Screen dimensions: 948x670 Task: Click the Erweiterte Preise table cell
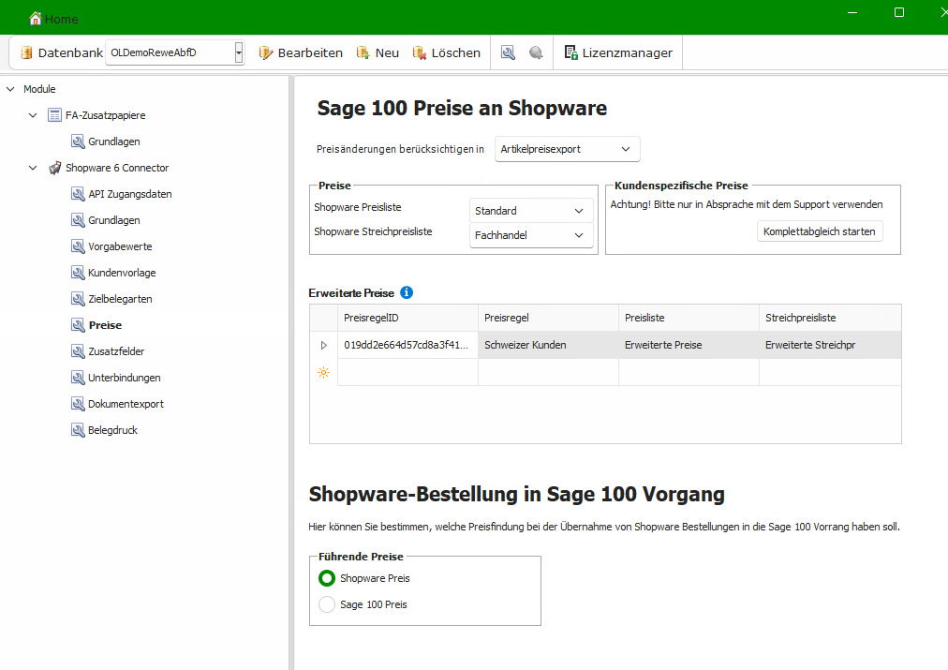pyautogui.click(x=688, y=345)
